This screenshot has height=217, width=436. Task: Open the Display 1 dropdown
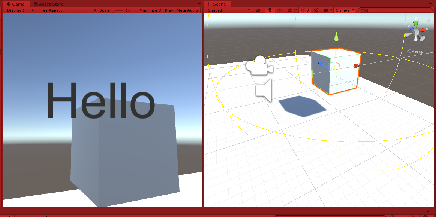point(19,10)
